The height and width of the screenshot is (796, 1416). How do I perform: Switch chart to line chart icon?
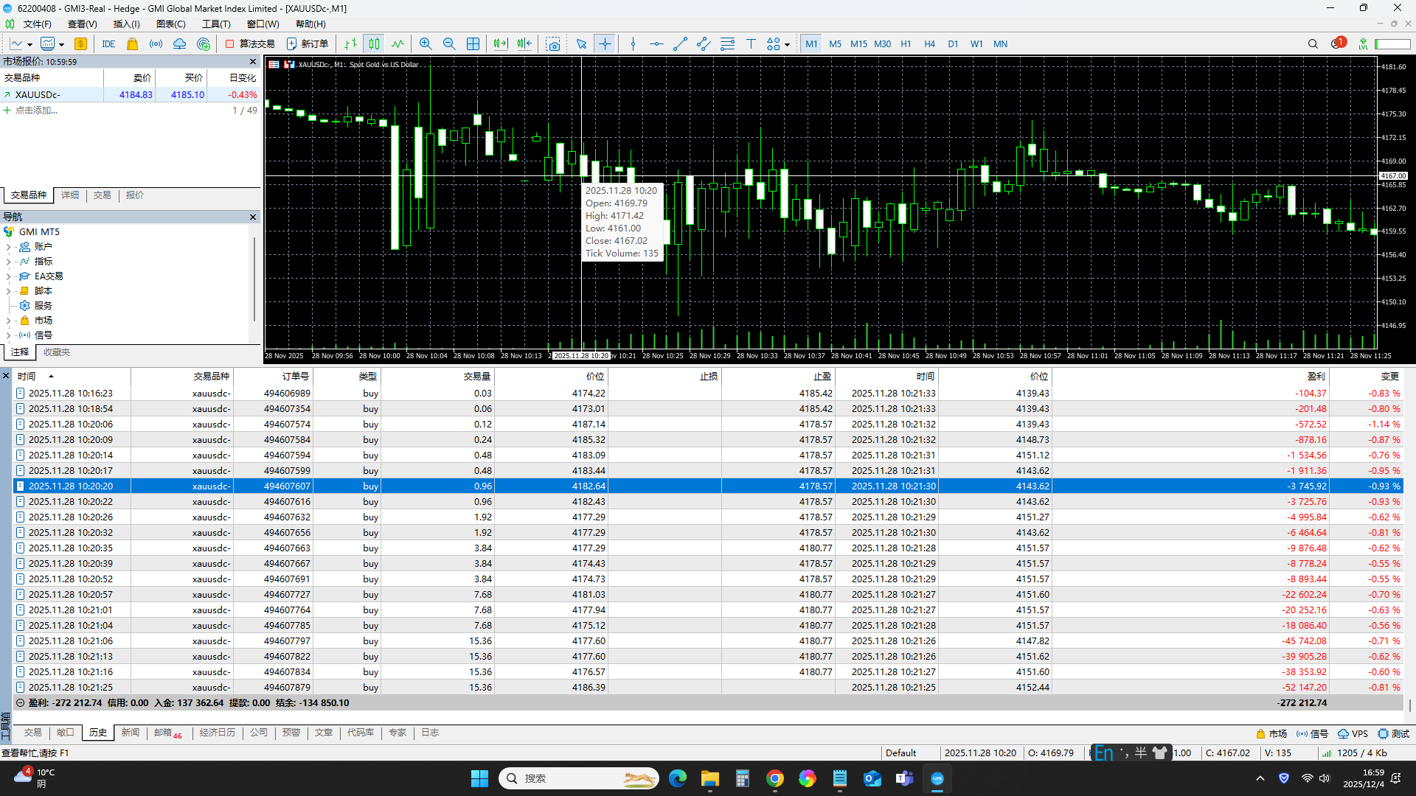tap(398, 44)
